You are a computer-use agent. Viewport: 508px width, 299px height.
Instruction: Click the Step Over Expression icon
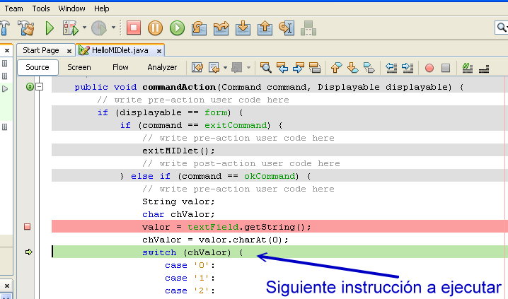coord(221,28)
